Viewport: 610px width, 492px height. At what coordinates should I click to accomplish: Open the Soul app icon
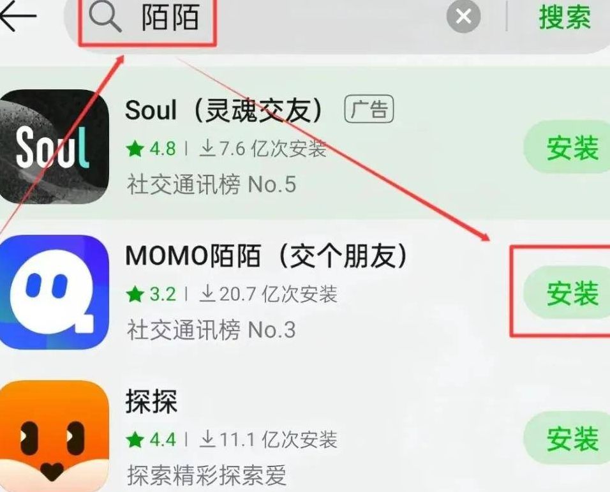pos(54,147)
